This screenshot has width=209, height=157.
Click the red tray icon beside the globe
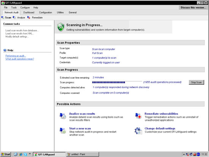tap(195, 154)
